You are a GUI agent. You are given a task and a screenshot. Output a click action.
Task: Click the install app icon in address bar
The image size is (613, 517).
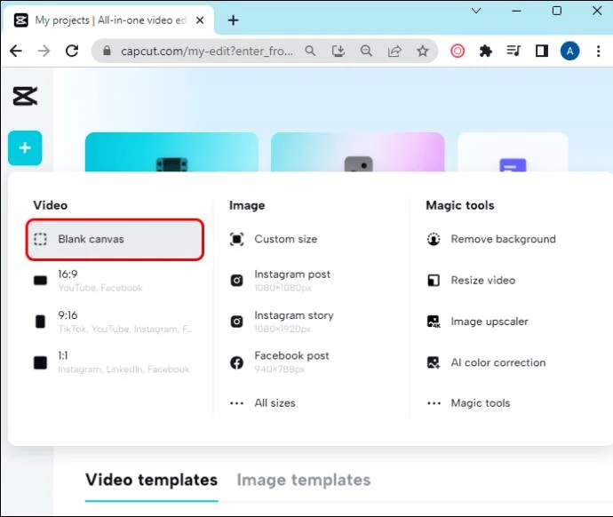(338, 51)
